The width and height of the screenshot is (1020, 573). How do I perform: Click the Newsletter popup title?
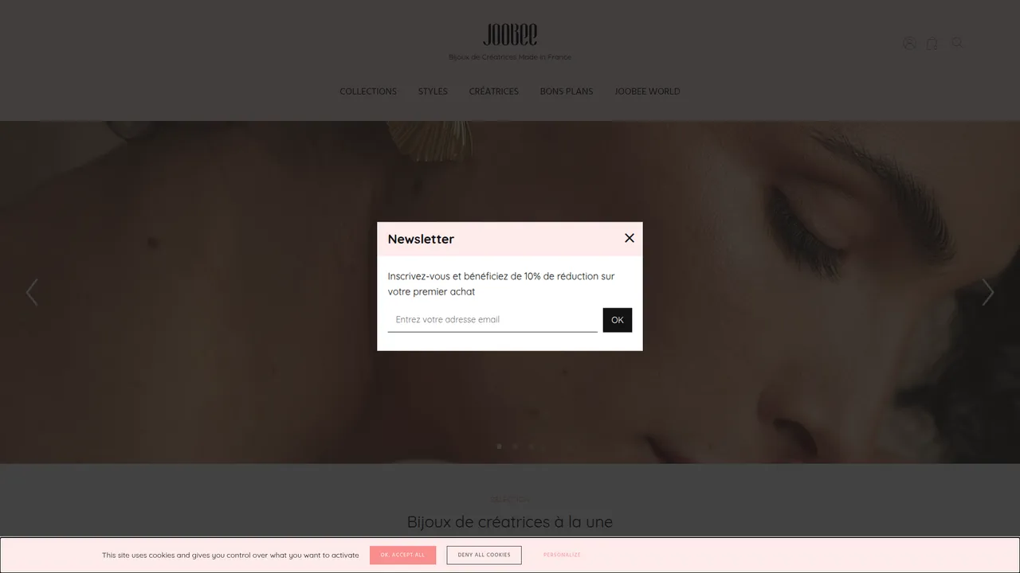tap(421, 239)
